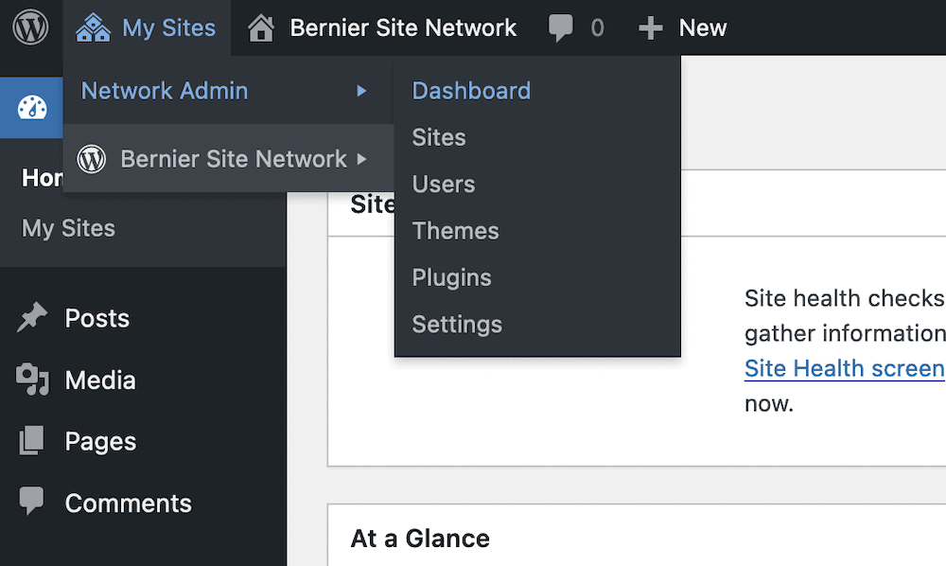Expand the Bernier Site Network submenu arrow
946x566 pixels.
361,159
